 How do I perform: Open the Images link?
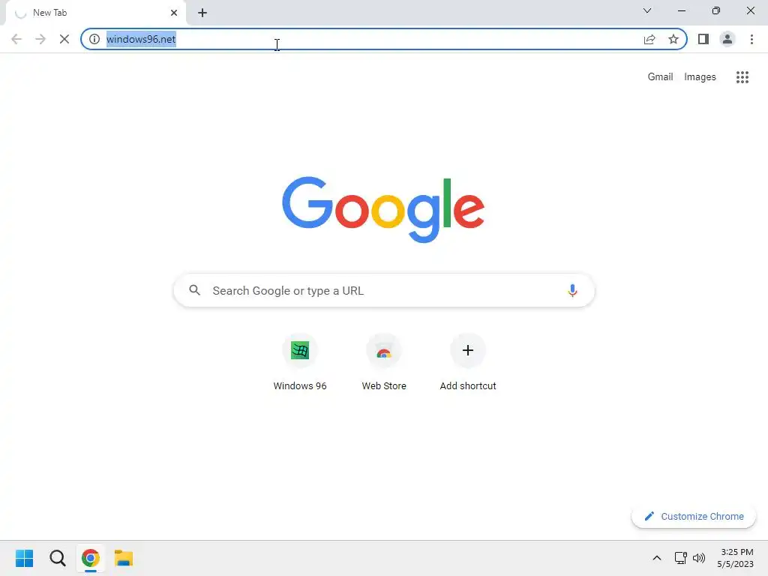tap(700, 77)
